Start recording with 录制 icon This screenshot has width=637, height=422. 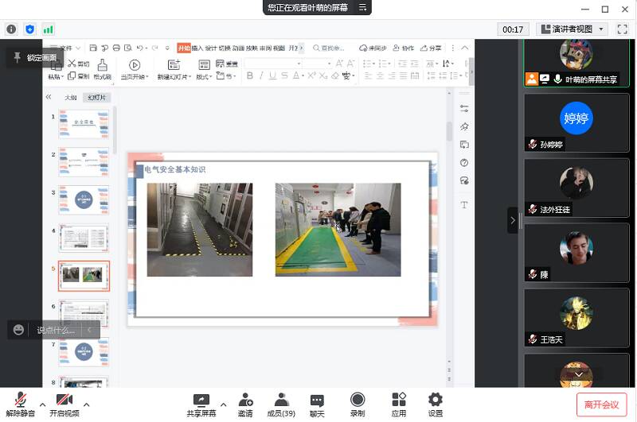coord(358,404)
